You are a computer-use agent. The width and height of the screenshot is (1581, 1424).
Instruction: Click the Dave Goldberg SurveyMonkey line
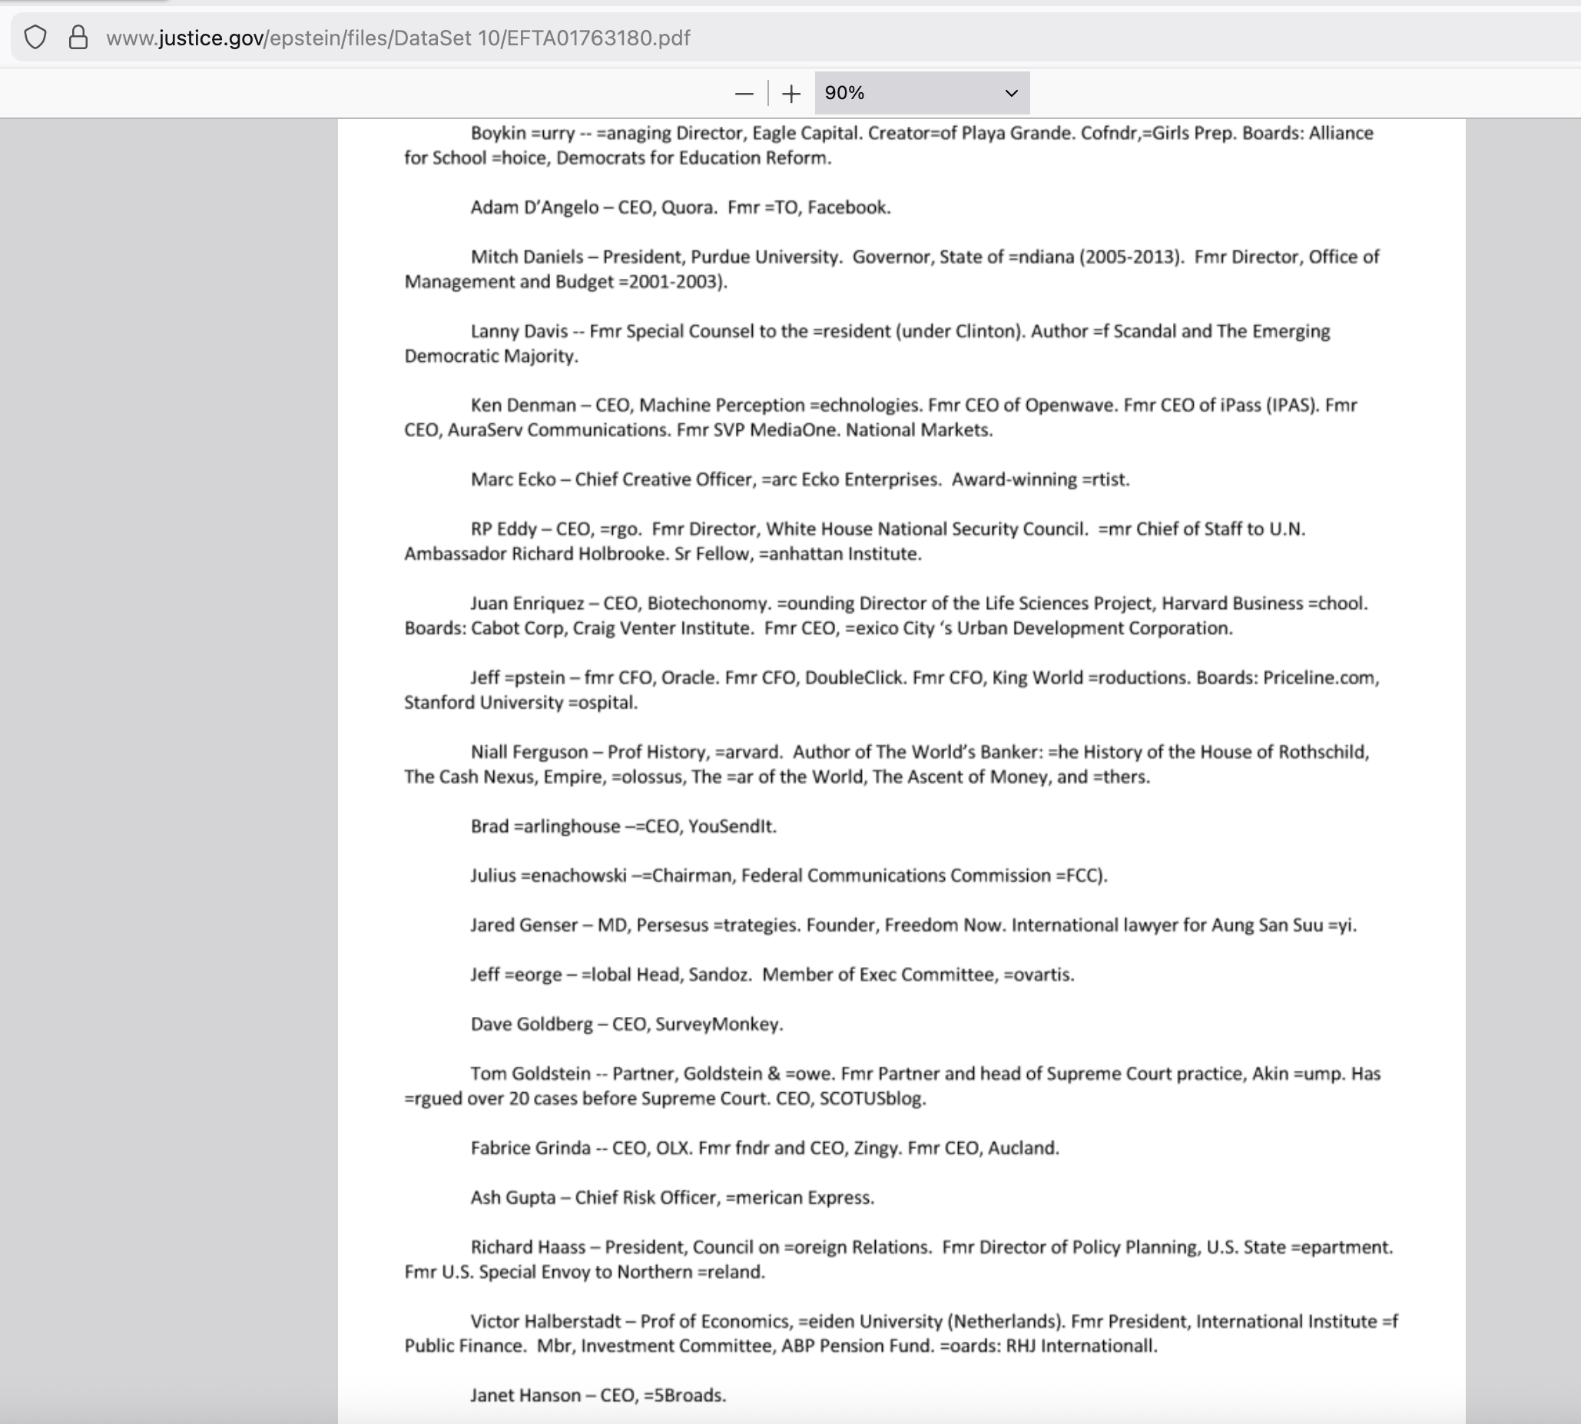626,1024
